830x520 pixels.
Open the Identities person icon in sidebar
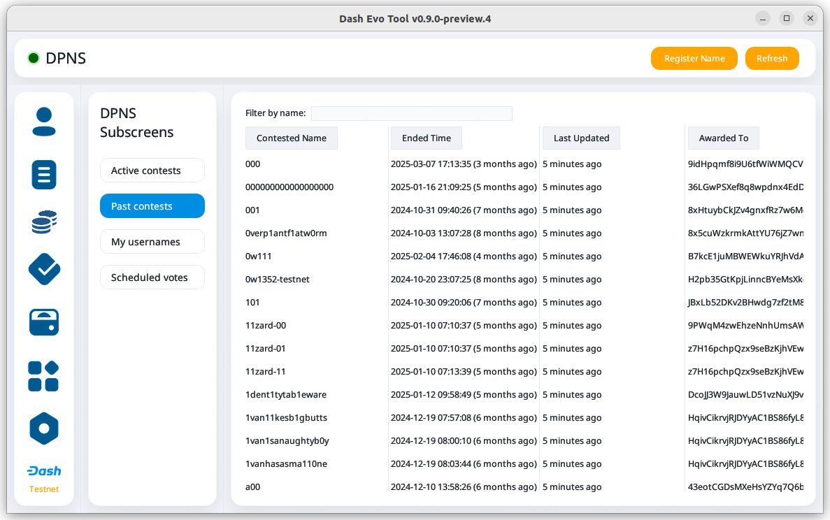point(44,122)
